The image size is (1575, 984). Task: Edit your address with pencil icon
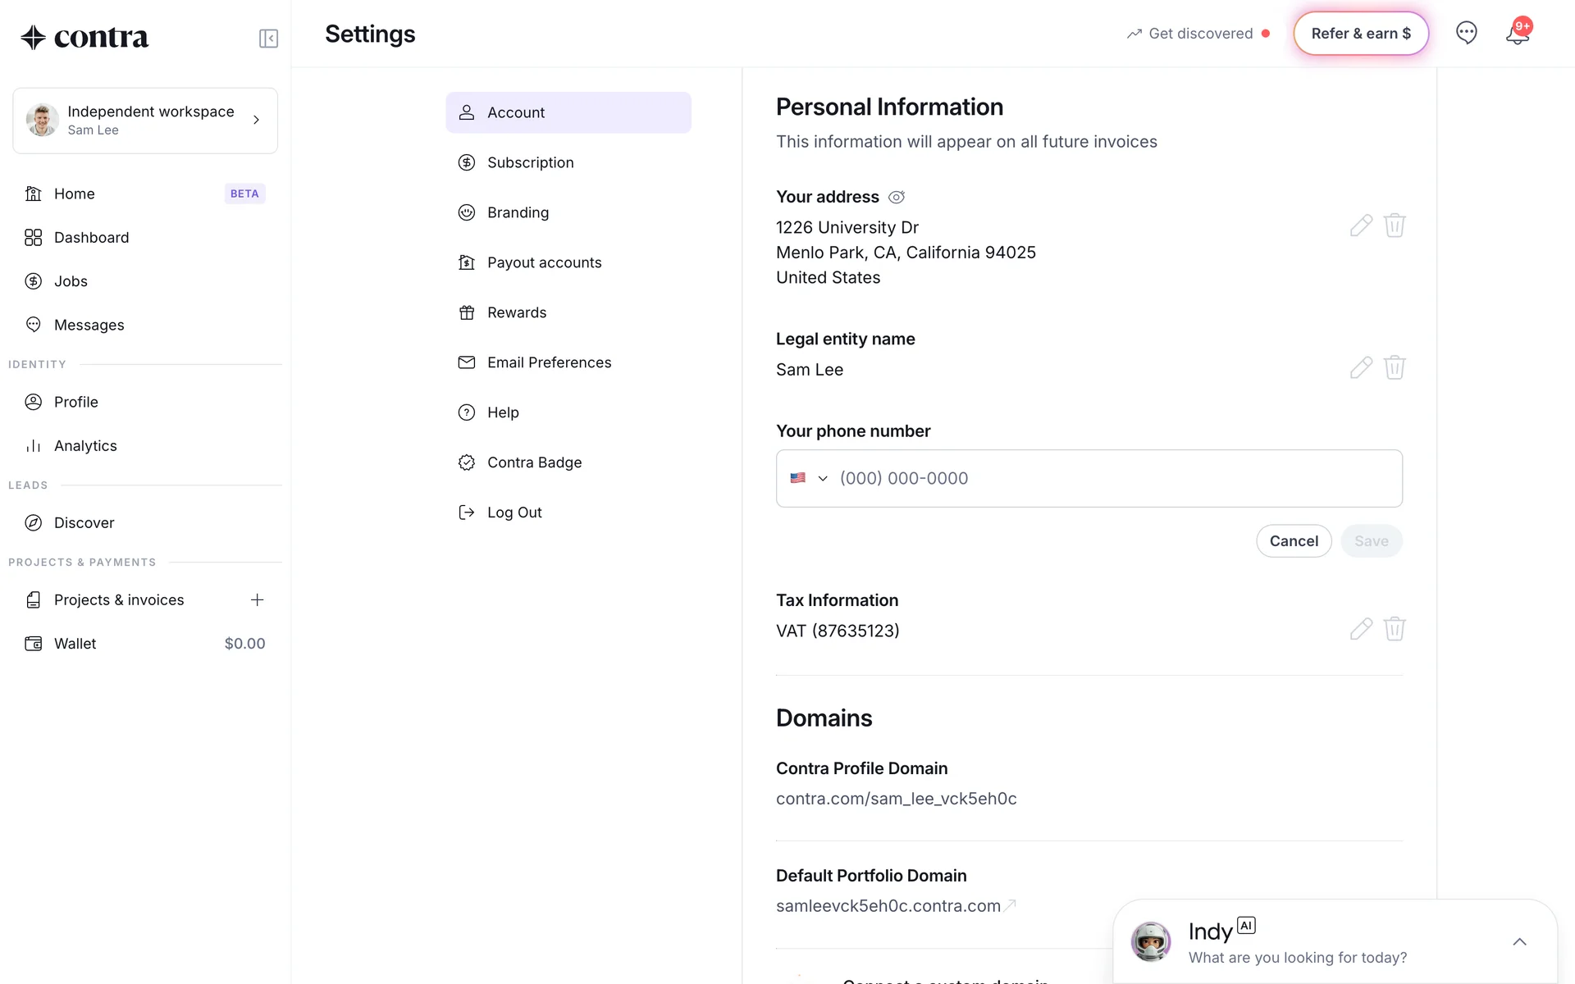[1361, 225]
